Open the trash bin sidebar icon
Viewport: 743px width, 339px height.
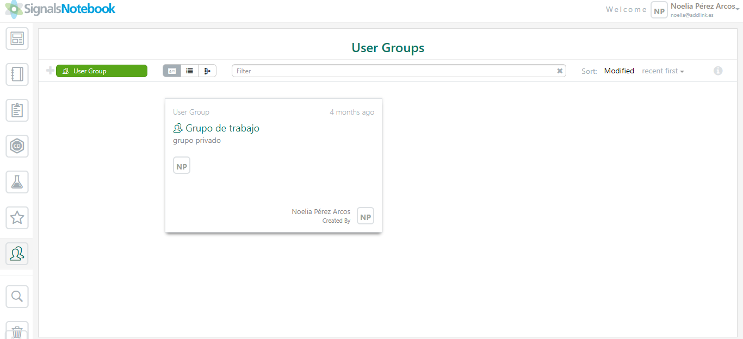(x=17, y=331)
